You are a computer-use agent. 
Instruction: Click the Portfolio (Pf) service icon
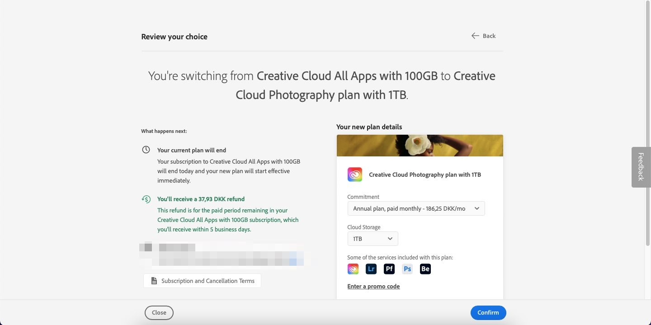389,269
